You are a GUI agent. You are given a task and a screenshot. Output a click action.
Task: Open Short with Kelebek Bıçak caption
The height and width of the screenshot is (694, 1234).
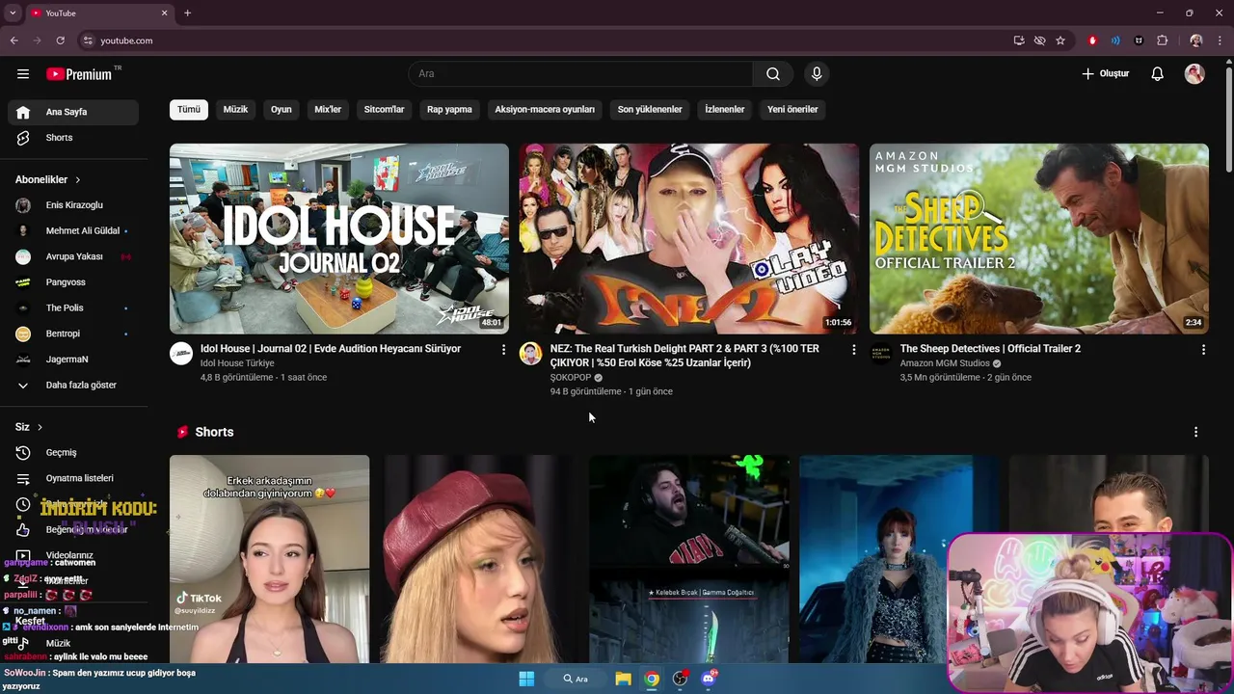pos(689,559)
